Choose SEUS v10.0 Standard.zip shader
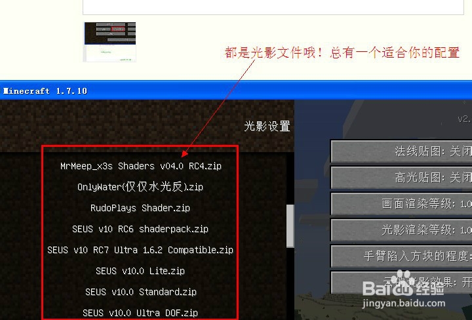 [x=140, y=292]
